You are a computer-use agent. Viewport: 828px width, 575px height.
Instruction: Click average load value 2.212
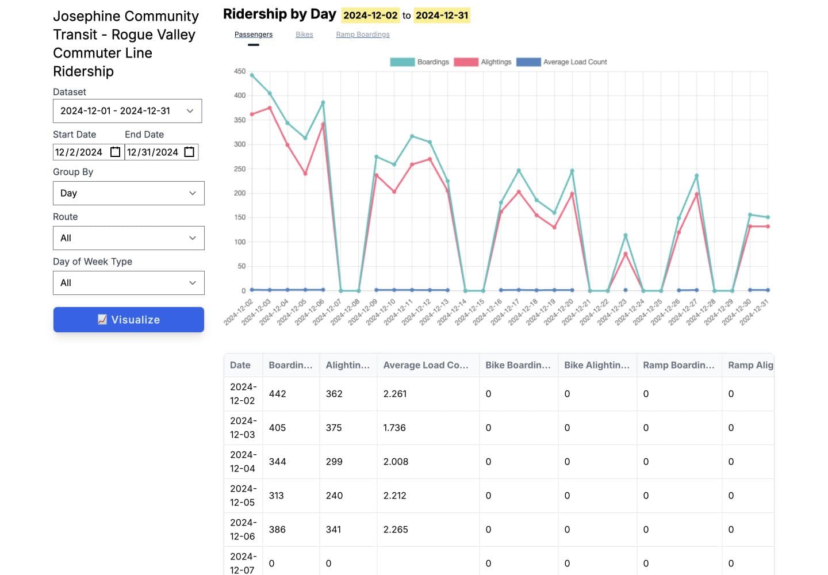(395, 496)
